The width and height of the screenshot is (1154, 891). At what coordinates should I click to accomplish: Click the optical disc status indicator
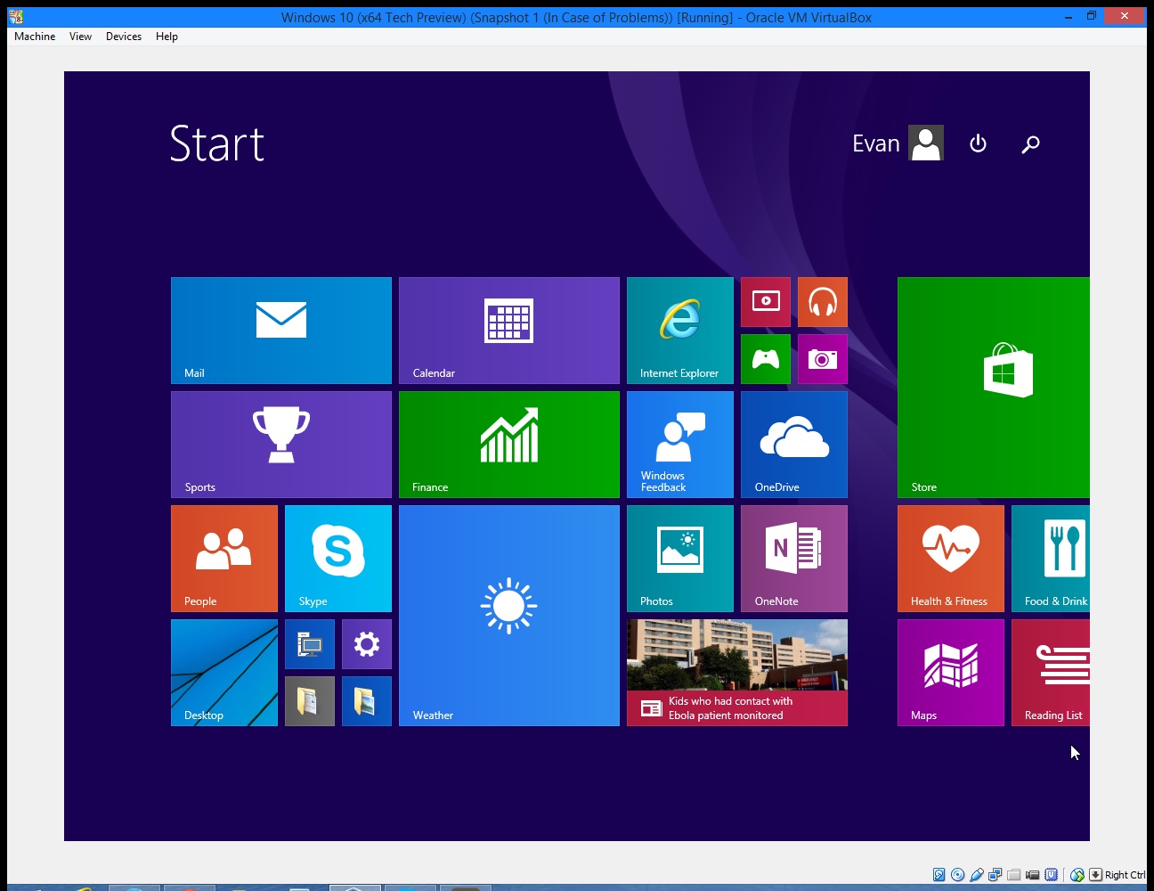tap(957, 875)
